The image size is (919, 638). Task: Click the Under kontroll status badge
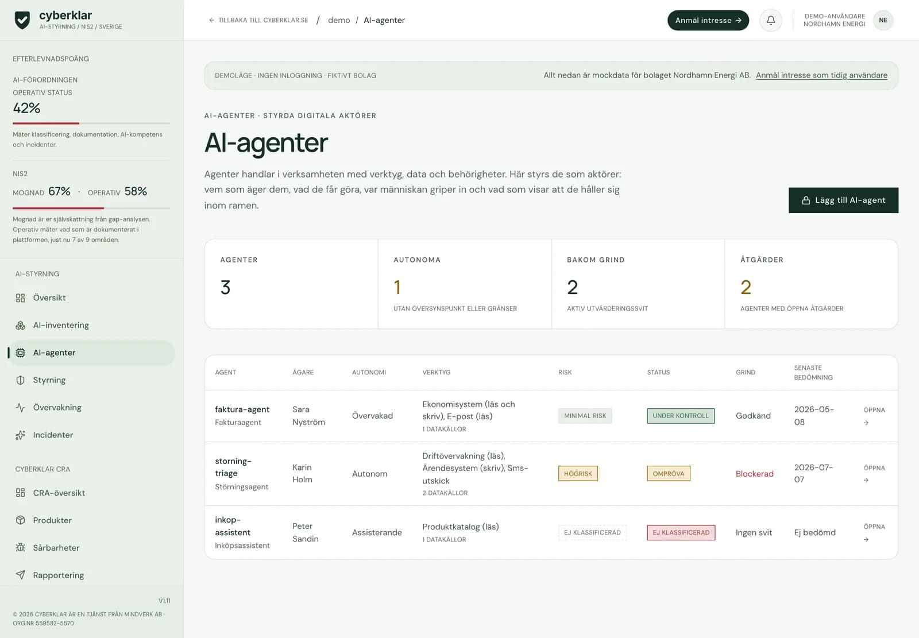681,416
